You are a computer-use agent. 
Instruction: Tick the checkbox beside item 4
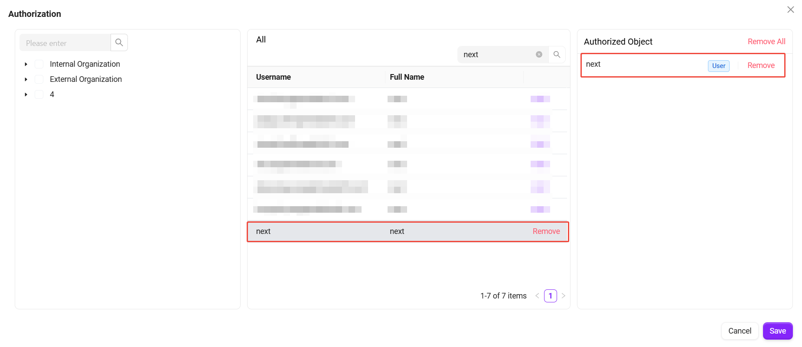click(x=39, y=94)
